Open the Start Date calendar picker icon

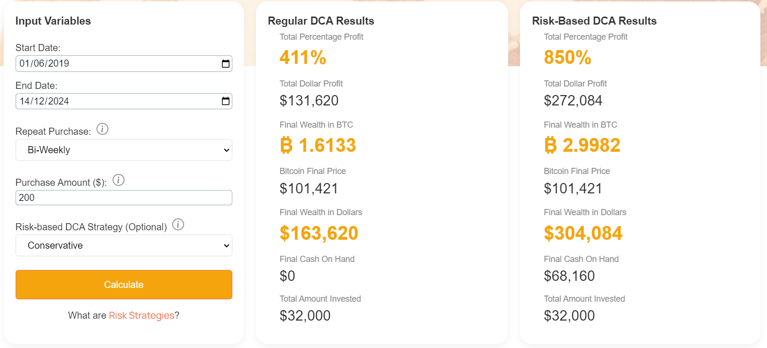click(225, 63)
